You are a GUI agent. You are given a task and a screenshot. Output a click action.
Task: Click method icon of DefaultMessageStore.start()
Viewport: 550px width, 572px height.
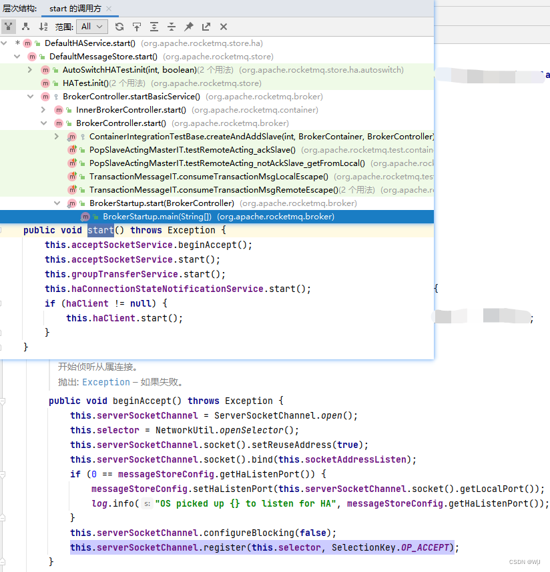[x=32, y=57]
